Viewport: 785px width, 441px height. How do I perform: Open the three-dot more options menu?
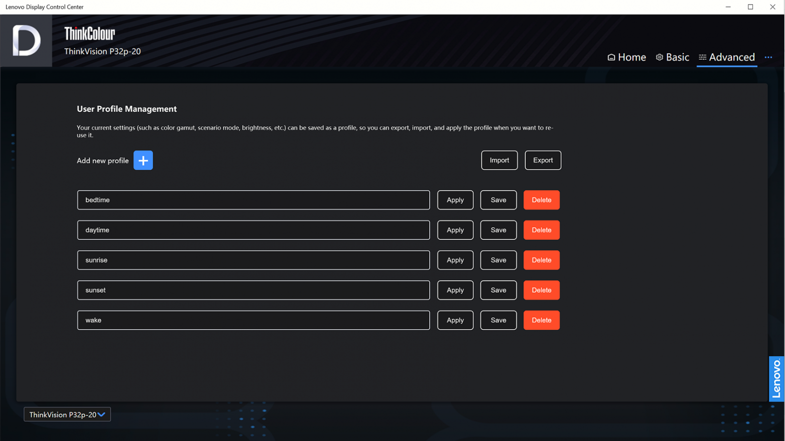point(768,57)
